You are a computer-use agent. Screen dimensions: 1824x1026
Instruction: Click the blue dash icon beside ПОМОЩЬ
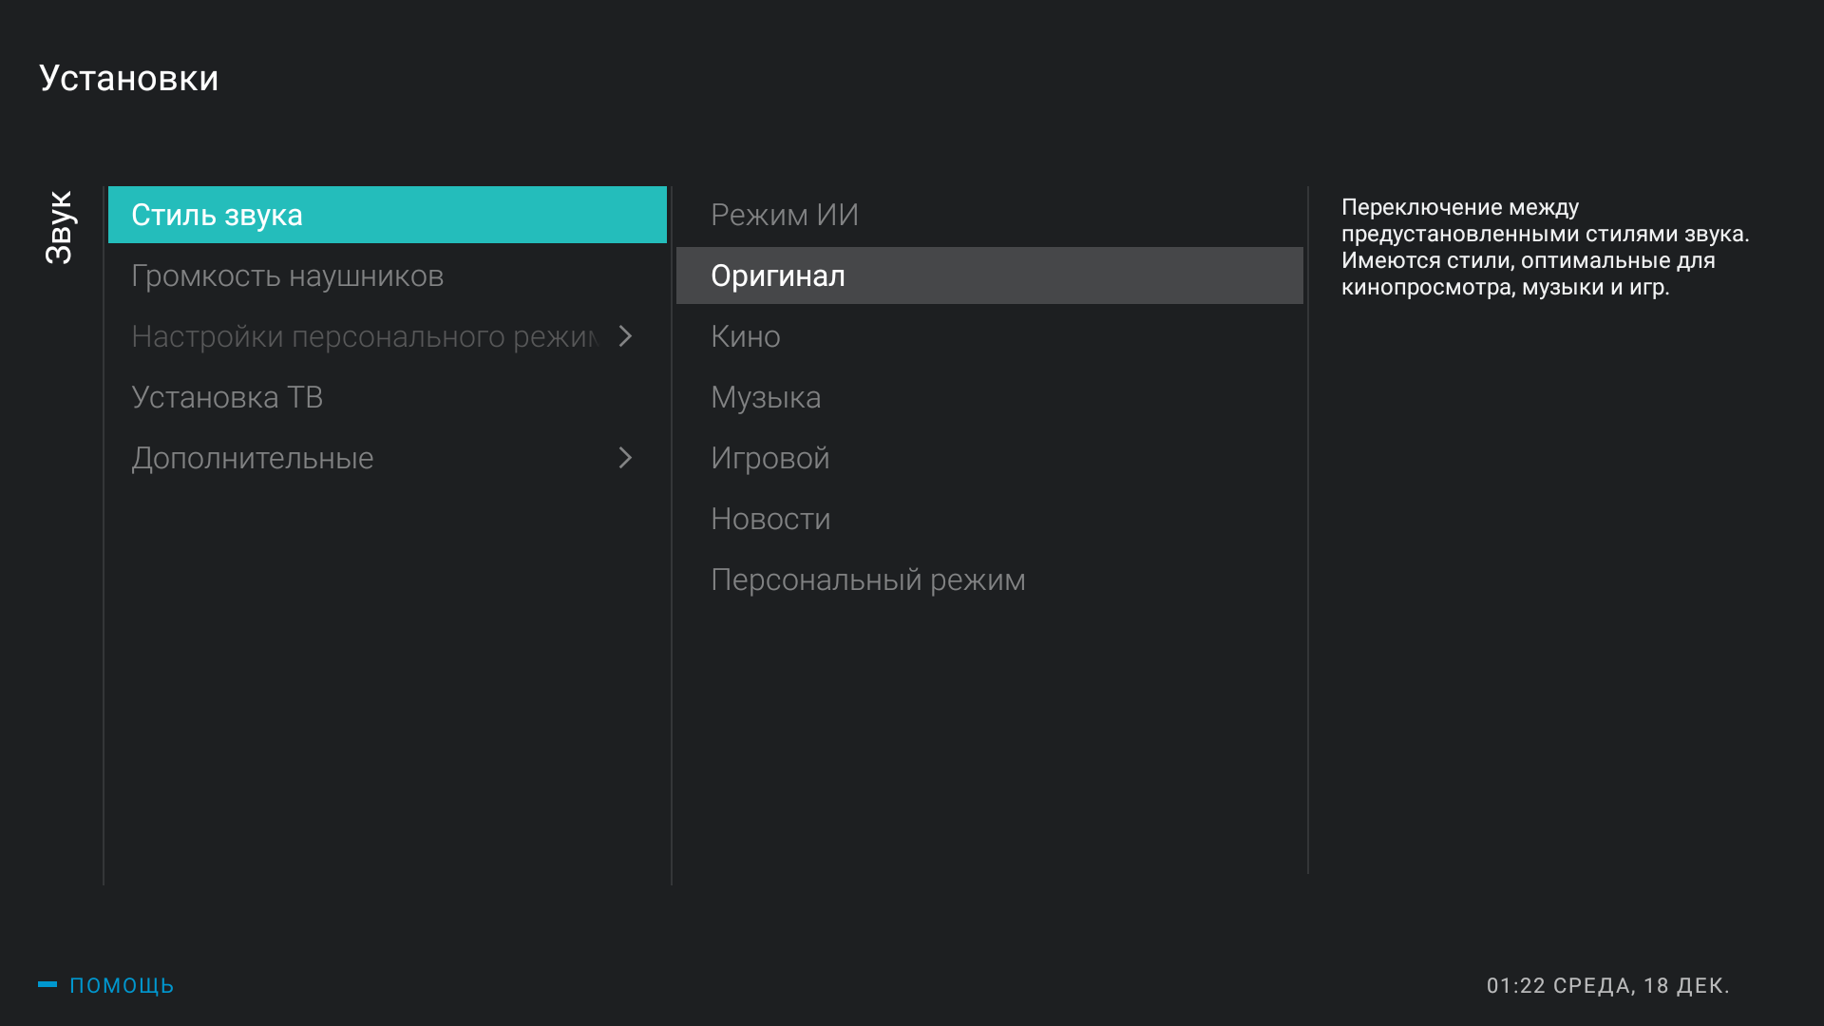coord(47,984)
